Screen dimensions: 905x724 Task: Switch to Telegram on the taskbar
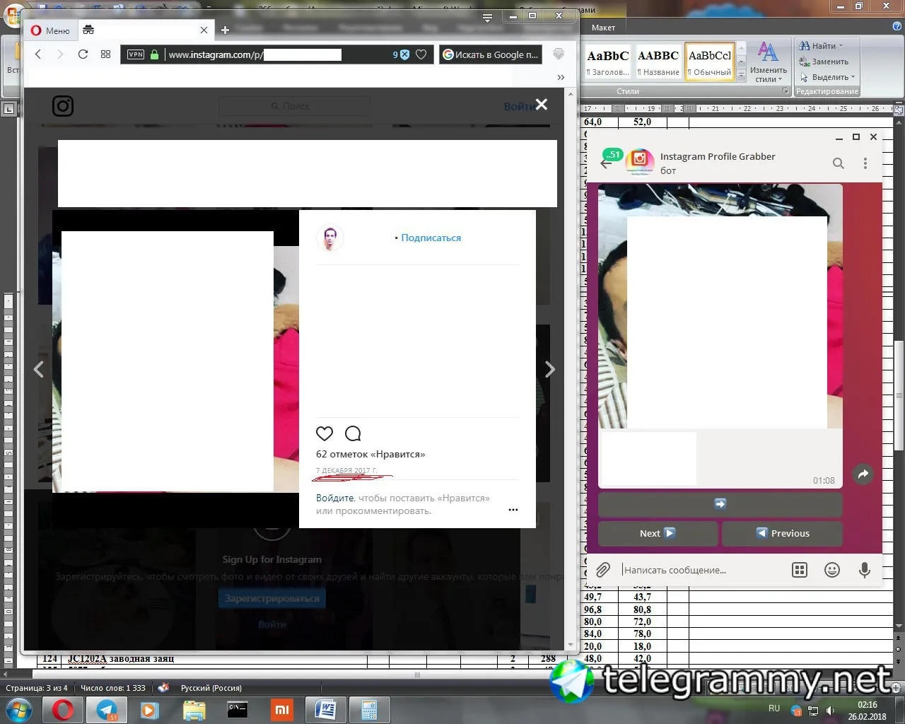107,709
